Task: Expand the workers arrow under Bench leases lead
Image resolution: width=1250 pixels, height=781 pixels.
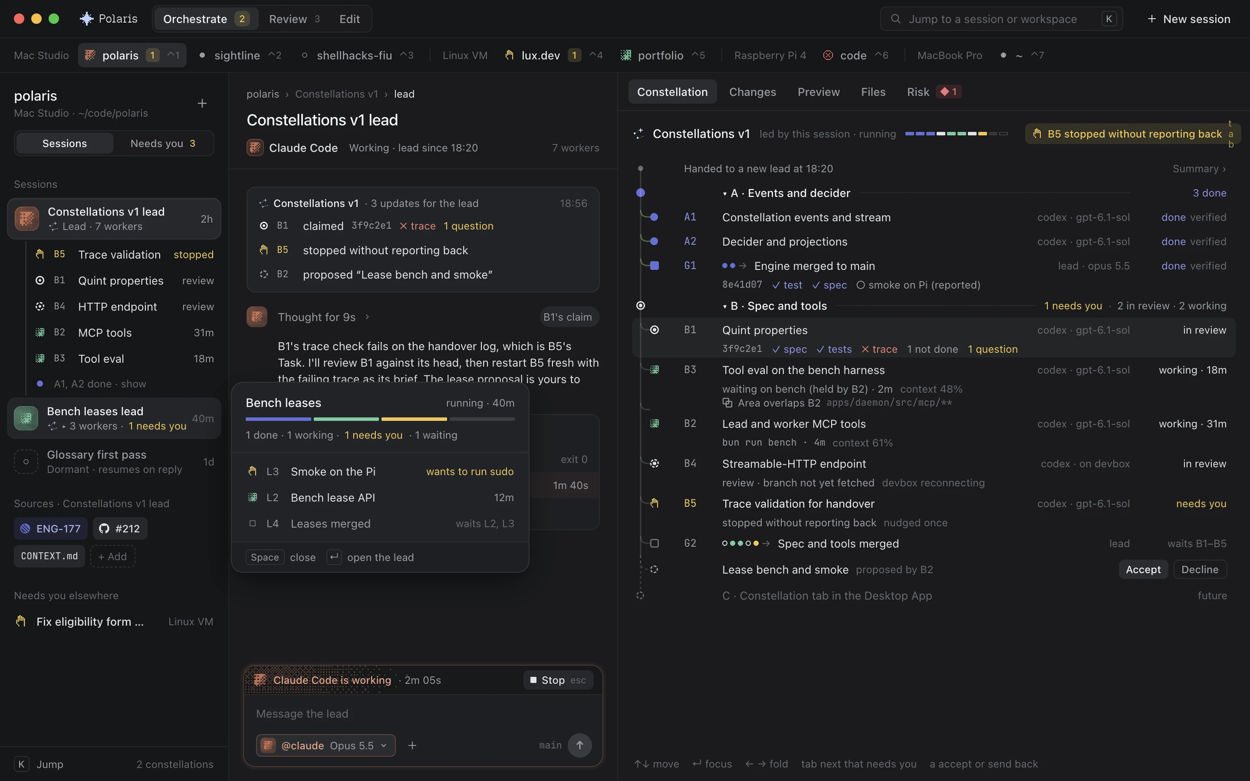Action: [x=64, y=426]
